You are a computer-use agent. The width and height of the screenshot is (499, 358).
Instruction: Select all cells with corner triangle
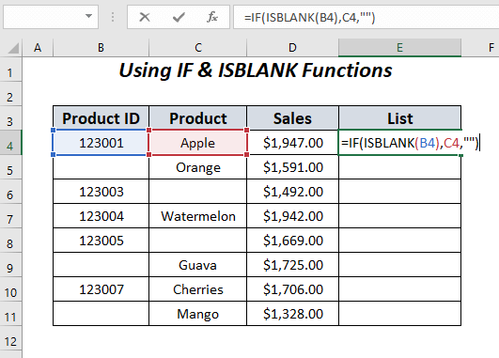coord(13,48)
